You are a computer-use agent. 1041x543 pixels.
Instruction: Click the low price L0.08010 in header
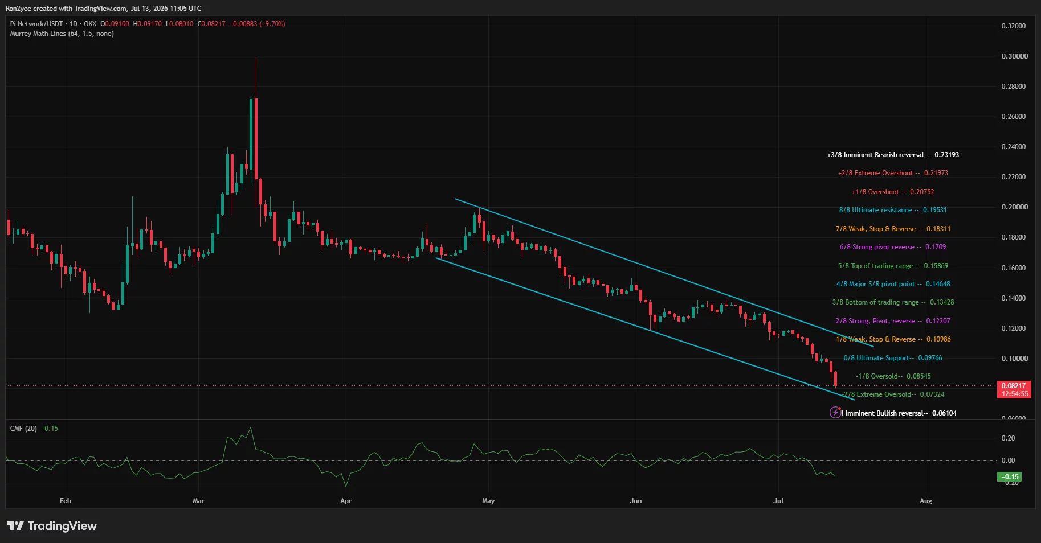[x=180, y=24]
